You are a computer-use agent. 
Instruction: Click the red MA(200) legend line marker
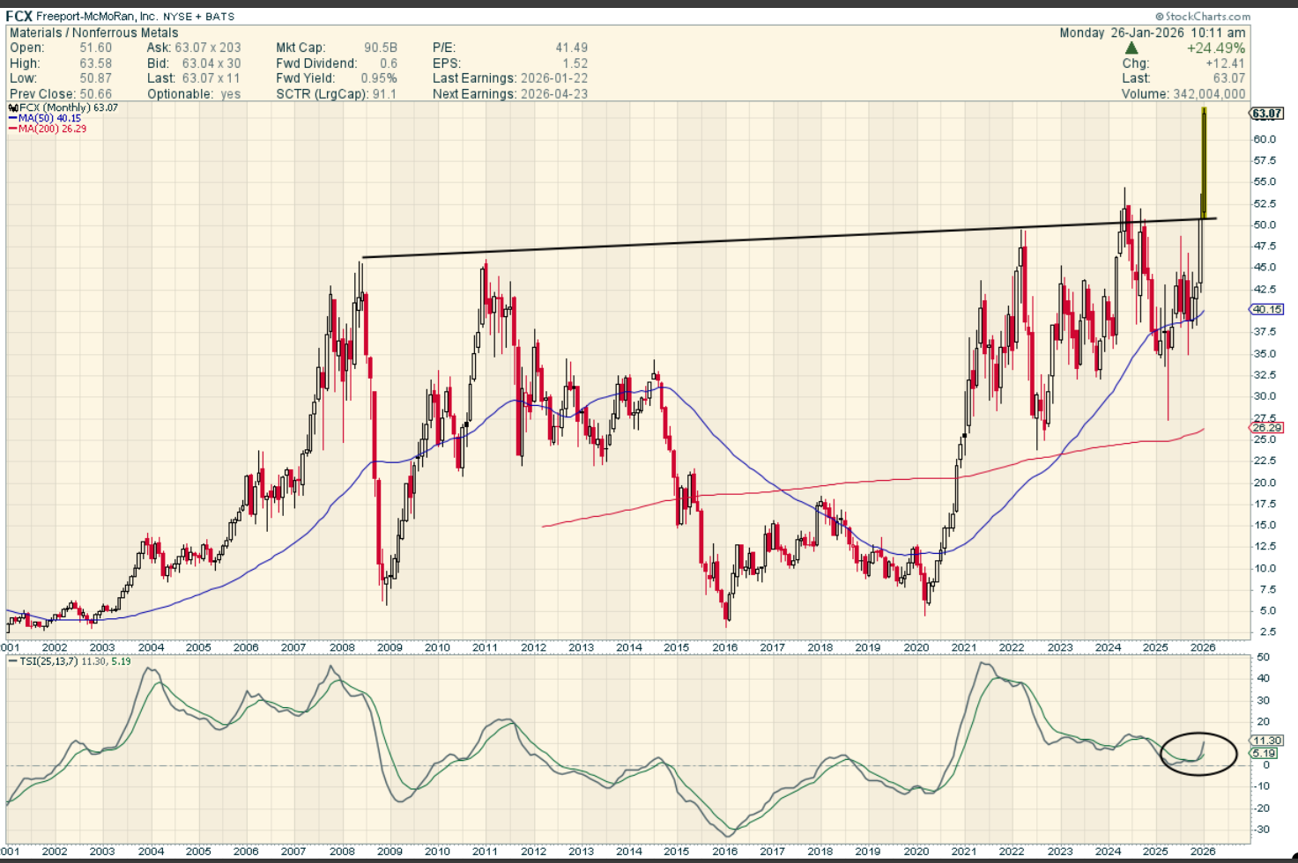click(13, 129)
